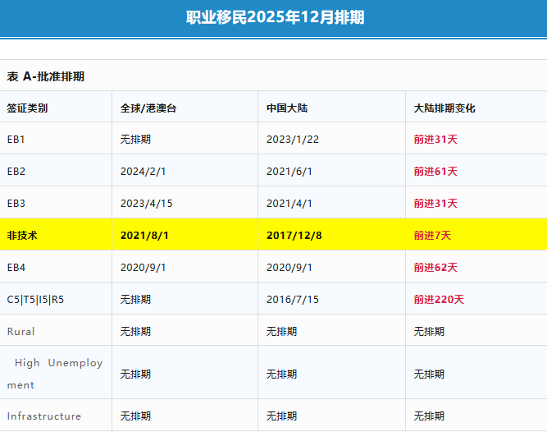The image size is (547, 432).
Task: Click the red text 前进61天
Action: [435, 172]
